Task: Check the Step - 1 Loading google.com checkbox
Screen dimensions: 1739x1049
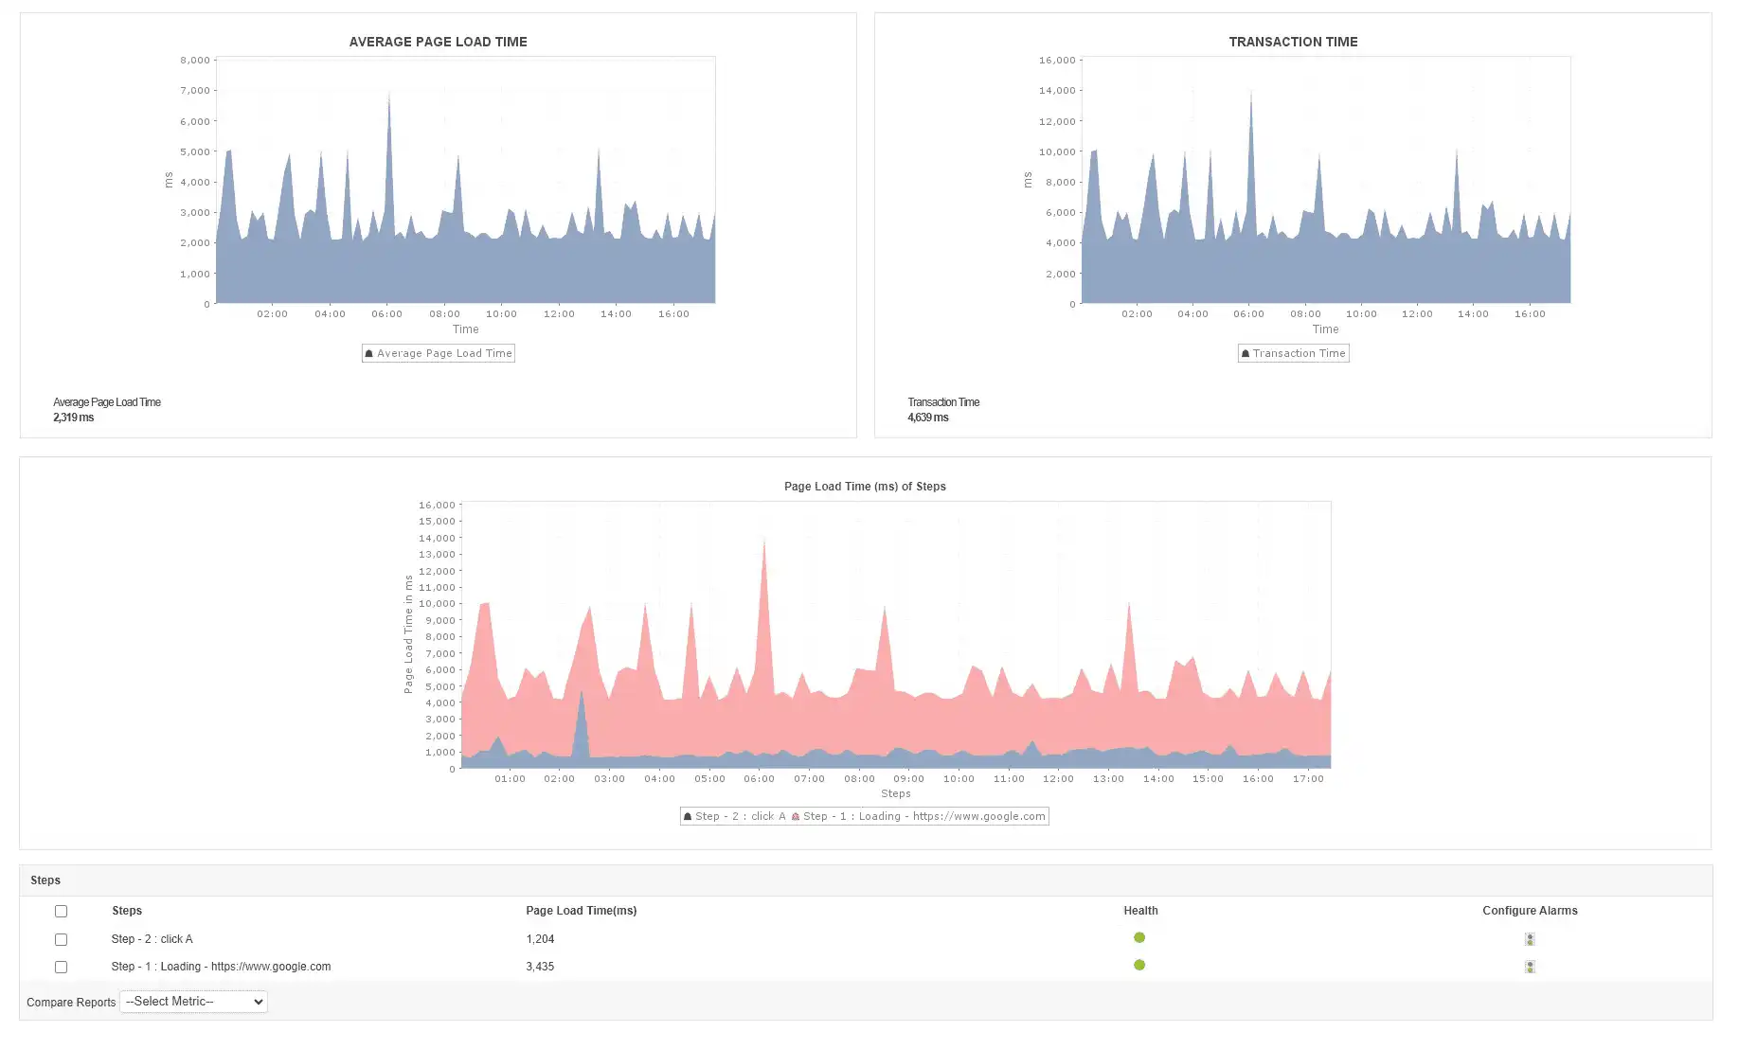Action: (x=61, y=967)
